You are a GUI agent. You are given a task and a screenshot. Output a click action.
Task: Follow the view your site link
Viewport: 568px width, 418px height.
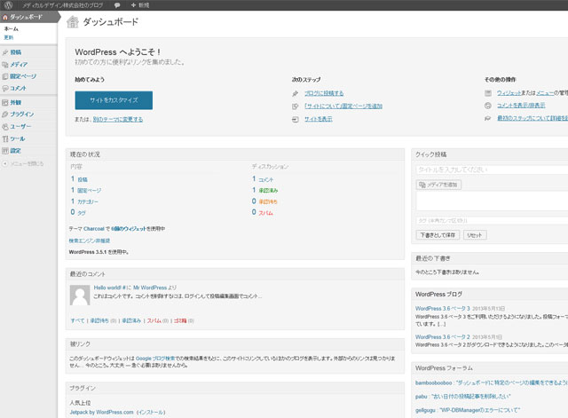pos(319,119)
